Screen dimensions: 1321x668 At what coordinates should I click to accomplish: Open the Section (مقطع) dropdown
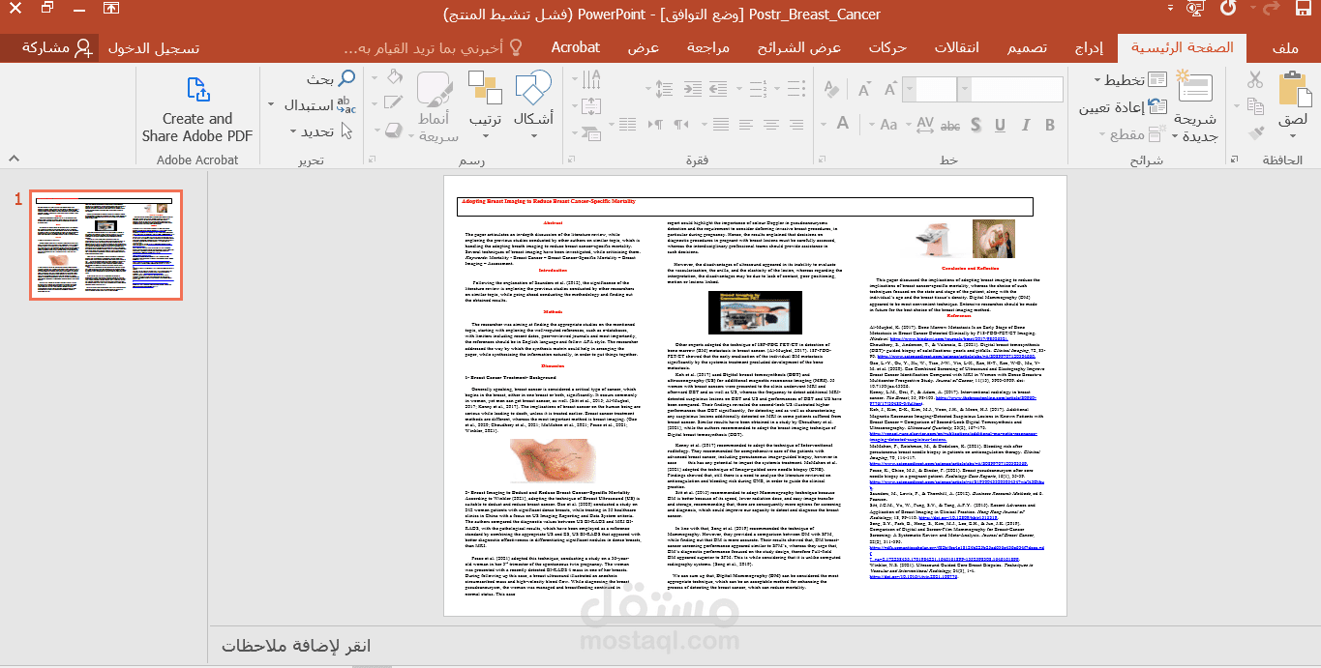coord(1133,134)
